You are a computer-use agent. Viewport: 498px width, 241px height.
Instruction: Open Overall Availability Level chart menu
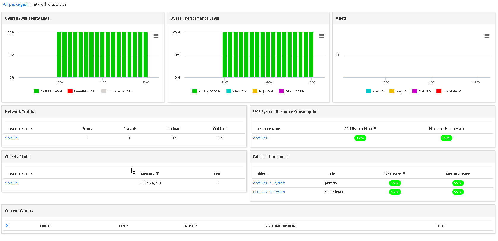coord(156,36)
